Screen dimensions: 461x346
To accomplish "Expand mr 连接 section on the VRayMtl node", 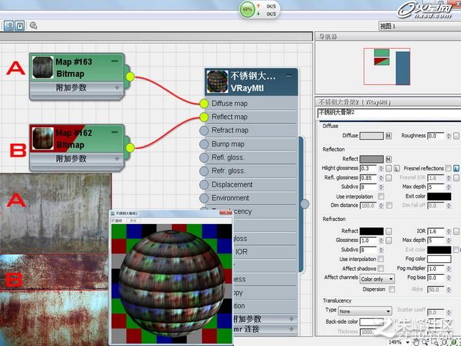I will tap(291, 330).
